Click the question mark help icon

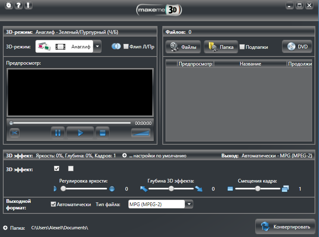pos(18,6)
